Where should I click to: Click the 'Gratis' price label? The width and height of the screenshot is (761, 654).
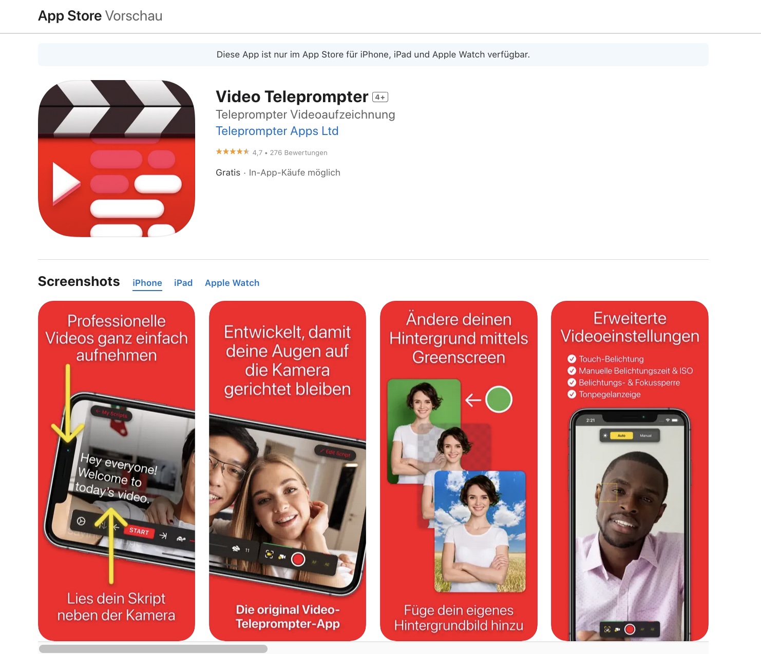tap(228, 172)
